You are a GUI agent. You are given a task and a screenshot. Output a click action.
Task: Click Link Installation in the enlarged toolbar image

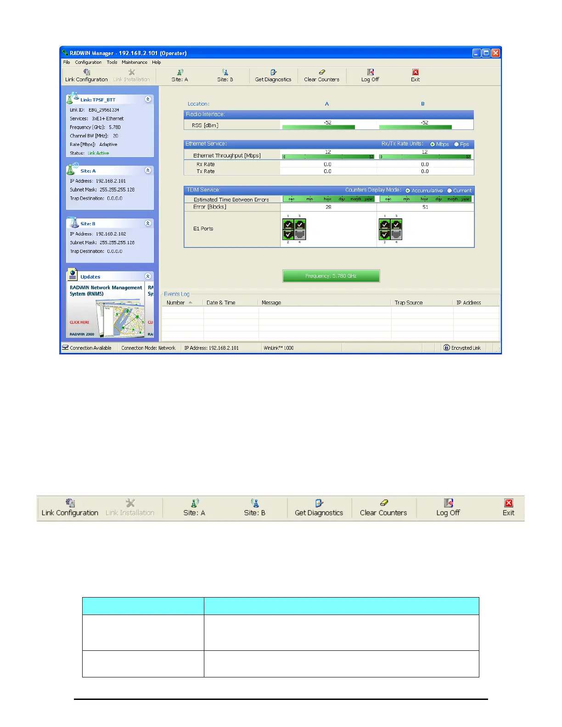click(x=130, y=508)
